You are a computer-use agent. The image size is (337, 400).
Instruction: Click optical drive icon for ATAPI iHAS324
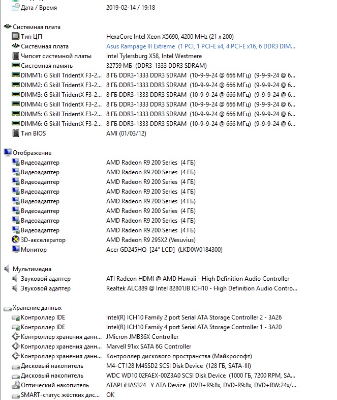pos(16,385)
